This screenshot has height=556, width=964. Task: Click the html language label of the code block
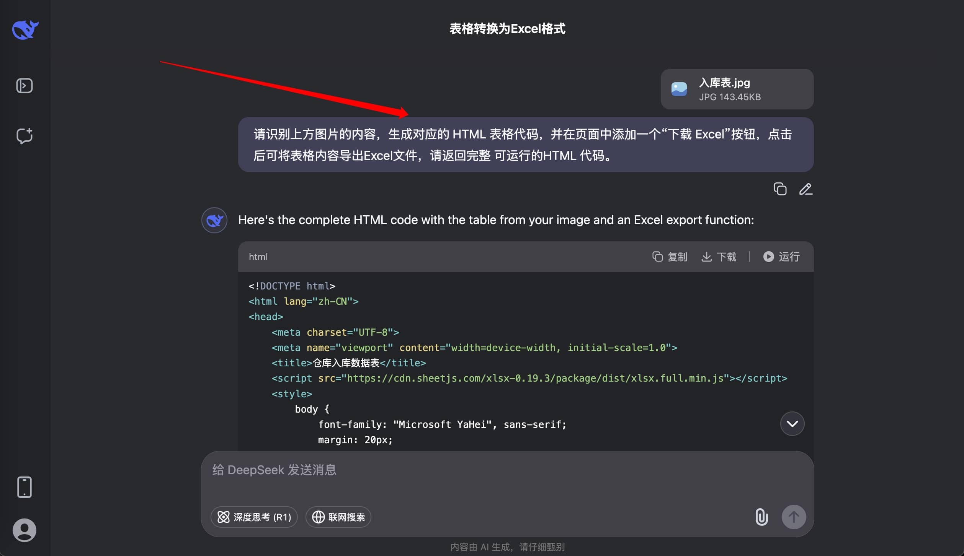coord(258,257)
